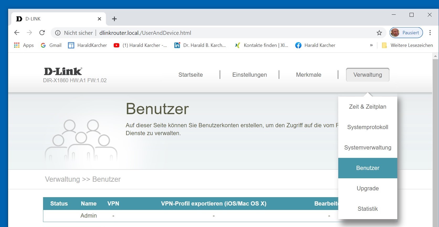This screenshot has width=439, height=227.
Task: Open a new browser tab
Action: (x=114, y=19)
